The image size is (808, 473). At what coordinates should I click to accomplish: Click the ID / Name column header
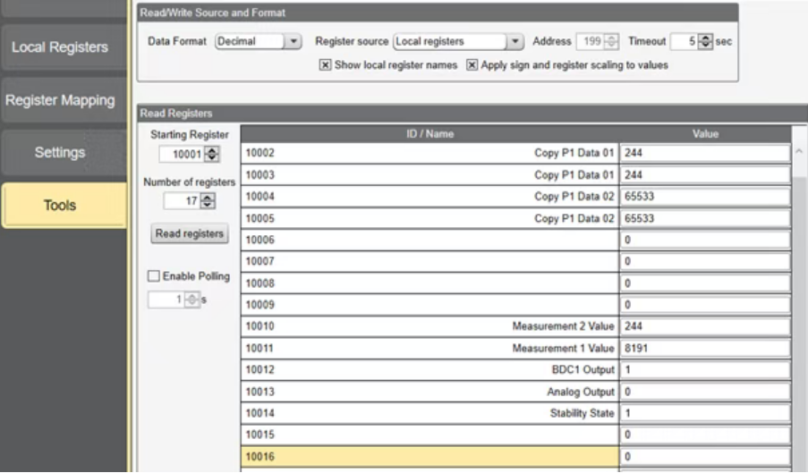(x=430, y=134)
